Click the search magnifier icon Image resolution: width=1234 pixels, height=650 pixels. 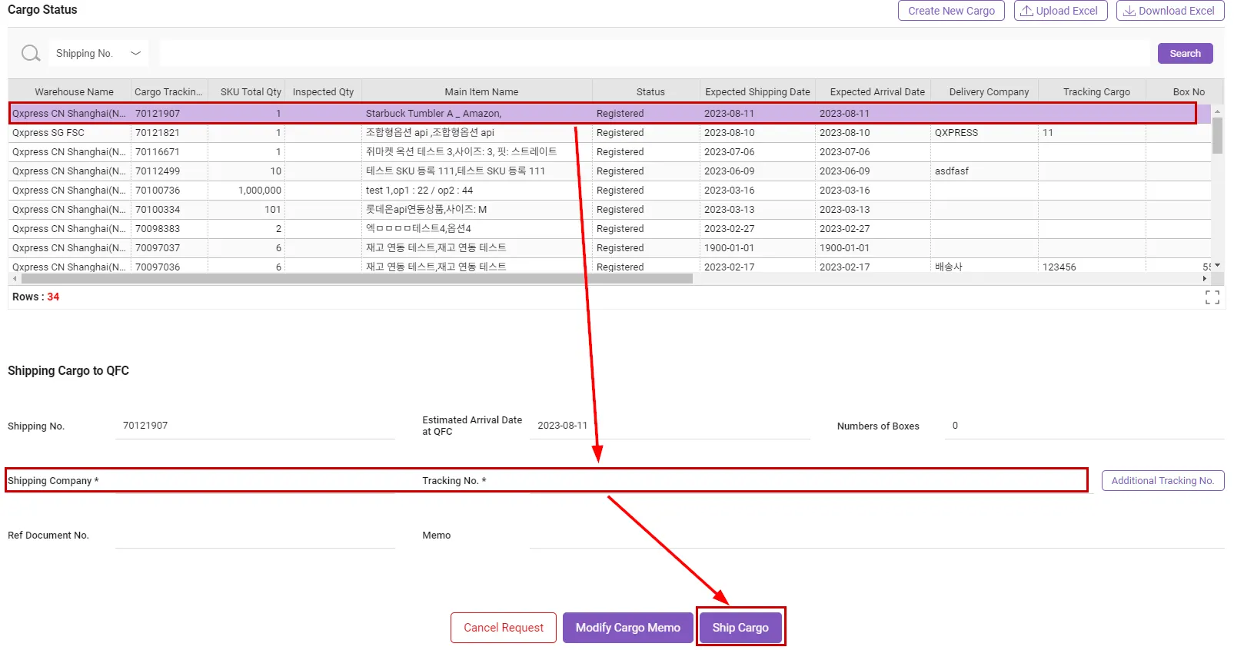point(31,53)
